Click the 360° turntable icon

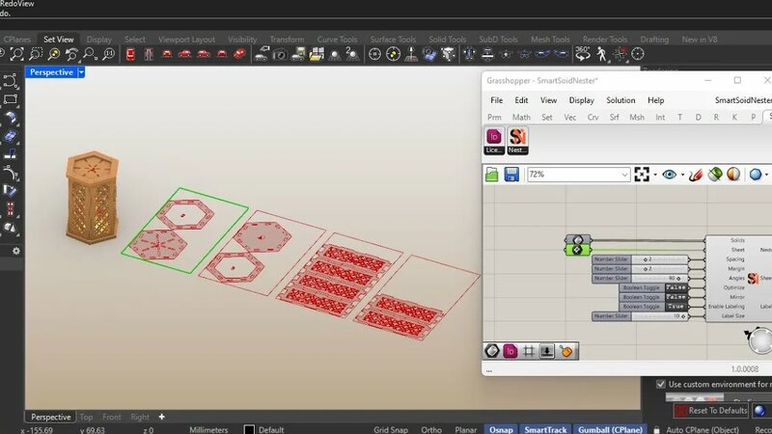coord(583,54)
